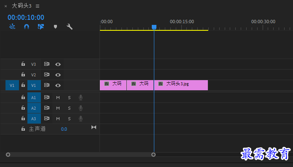The width and height of the screenshot is (293, 167).
Task: Toggle the Snap magnet icon
Action: coord(27,27)
